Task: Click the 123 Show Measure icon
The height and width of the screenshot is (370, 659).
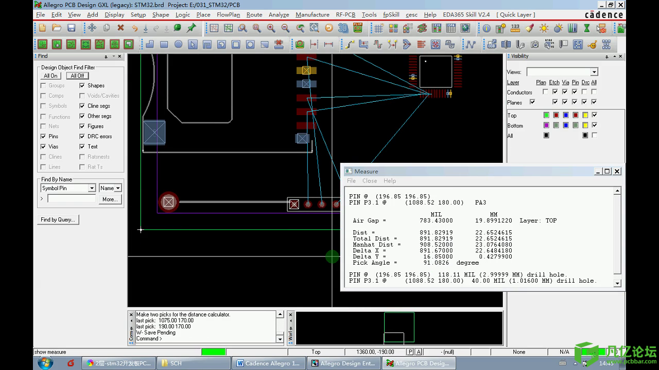Action: pyautogui.click(x=515, y=28)
